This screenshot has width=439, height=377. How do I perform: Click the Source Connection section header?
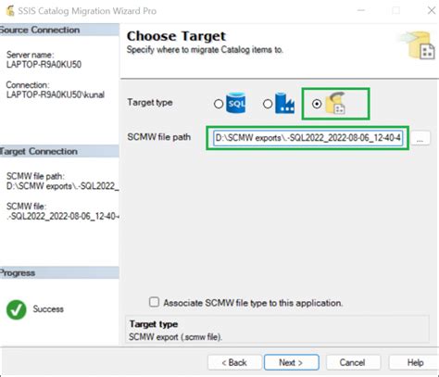click(x=59, y=30)
